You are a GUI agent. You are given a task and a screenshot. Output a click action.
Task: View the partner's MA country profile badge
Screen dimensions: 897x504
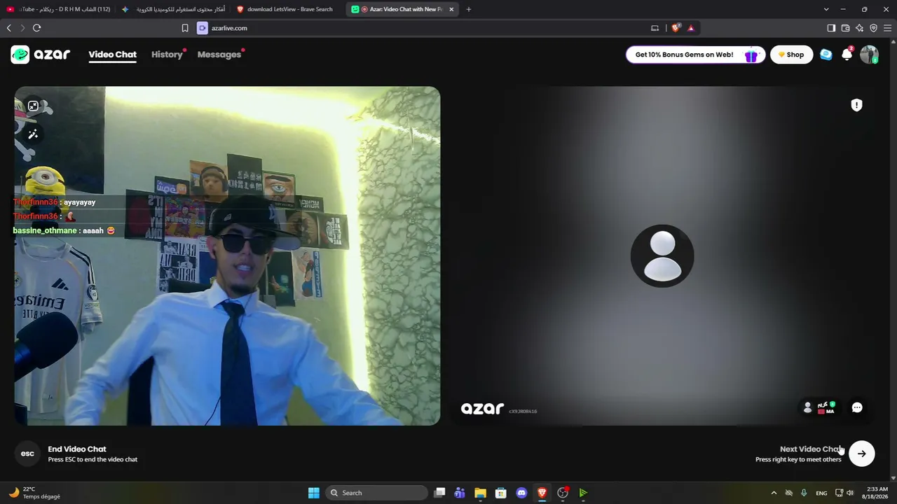(819, 408)
